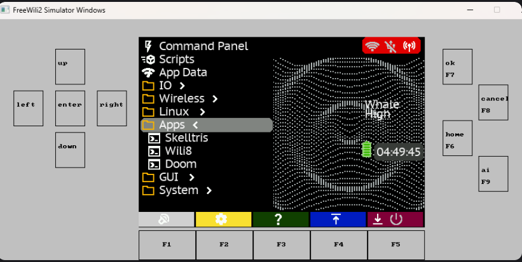Click the F2 key button
This screenshot has height=262, width=522.
[224, 245]
